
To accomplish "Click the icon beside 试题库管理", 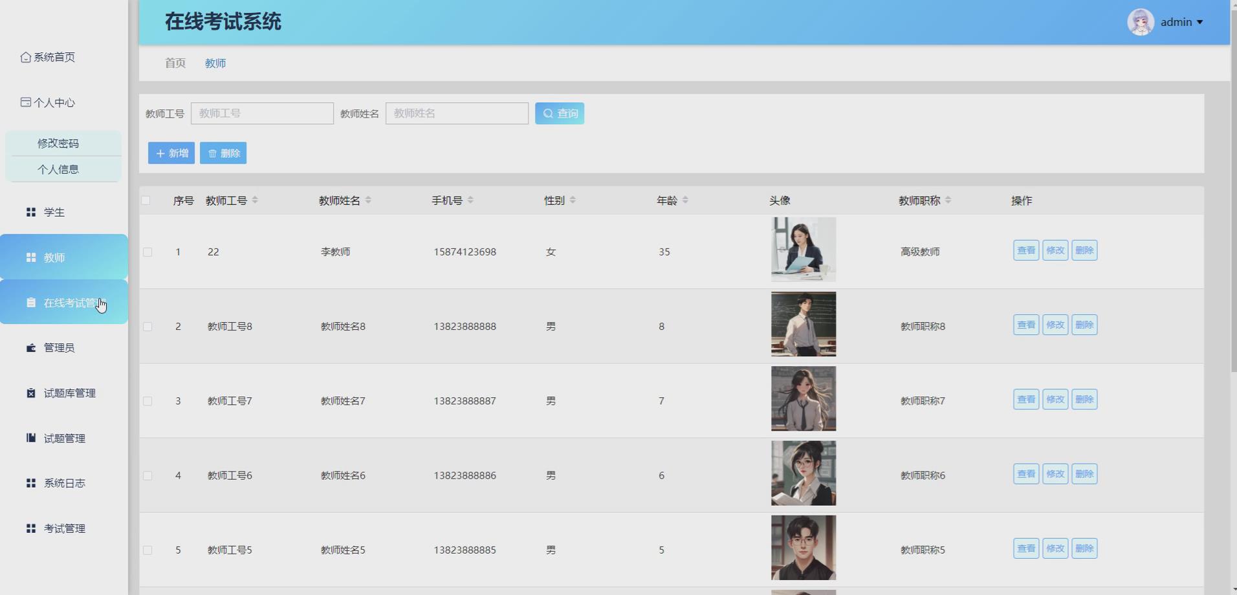I will (x=30, y=393).
